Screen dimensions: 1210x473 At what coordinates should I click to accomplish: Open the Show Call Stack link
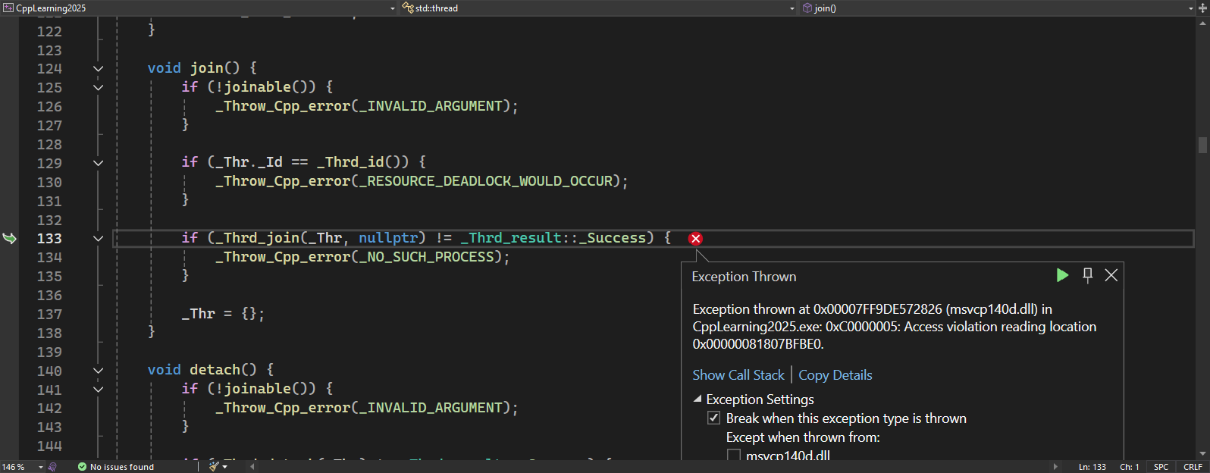click(x=738, y=375)
